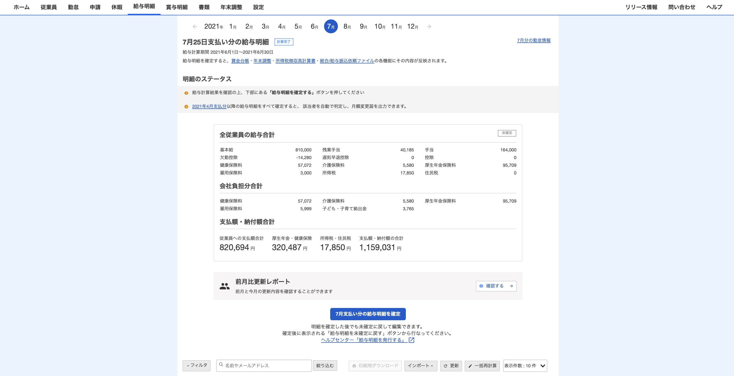The image size is (734, 376).
Task: Open the 7月分の勤怠情報 link
Action: (533, 40)
